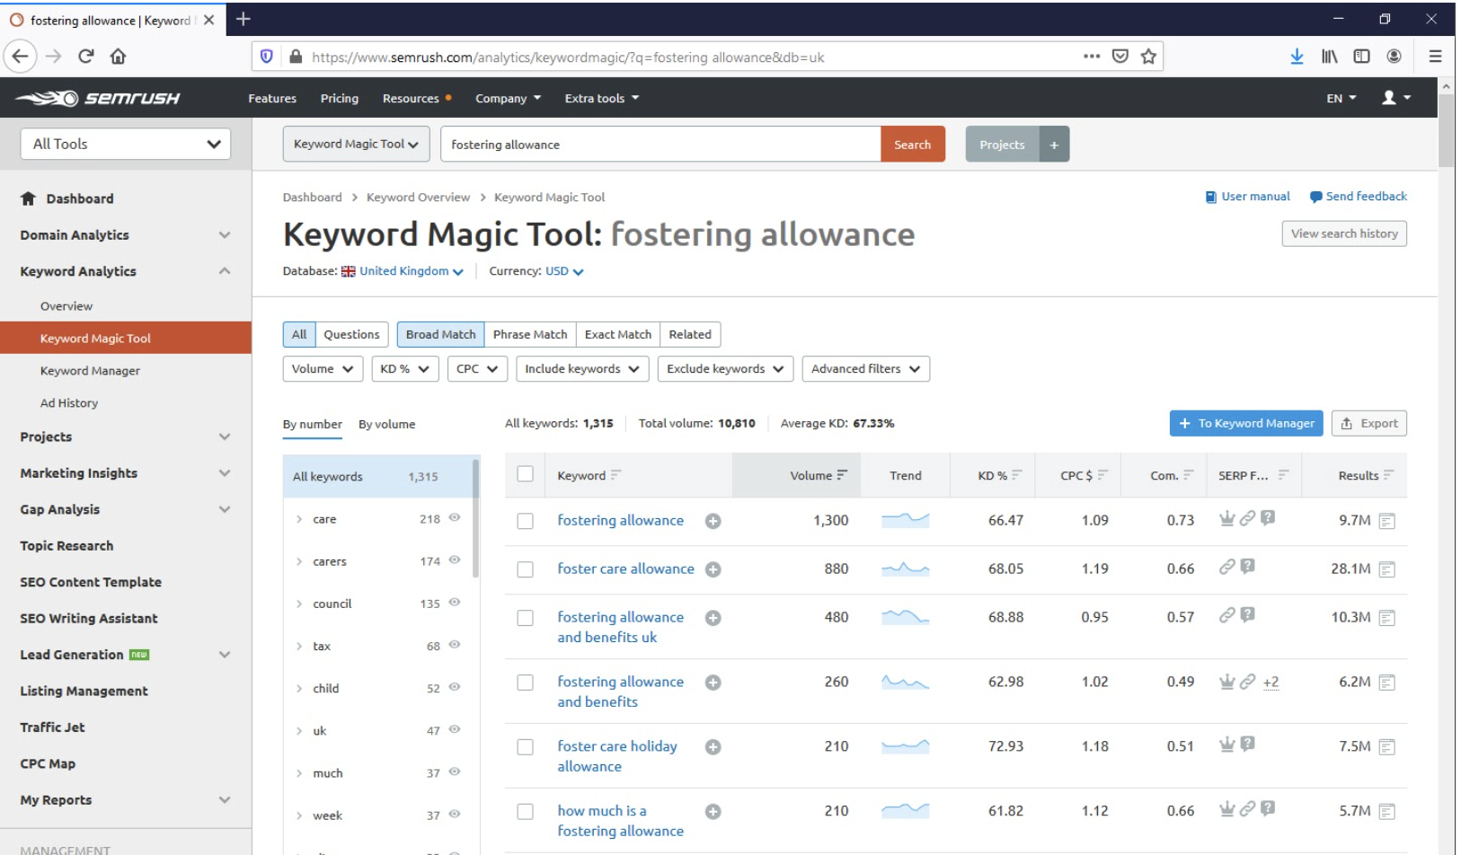Toggle the eye icon for council group
This screenshot has width=1461, height=855.
[455, 603]
